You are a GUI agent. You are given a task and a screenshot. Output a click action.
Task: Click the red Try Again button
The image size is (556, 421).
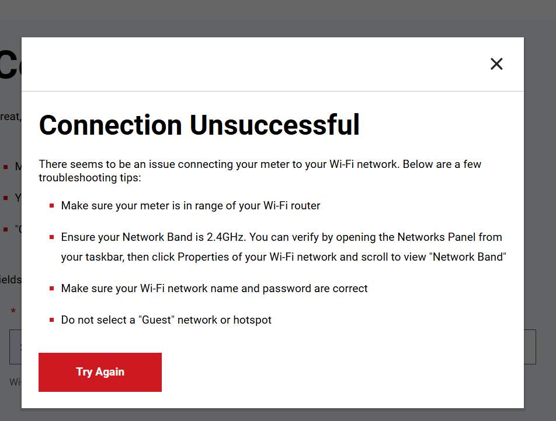pyautogui.click(x=100, y=372)
